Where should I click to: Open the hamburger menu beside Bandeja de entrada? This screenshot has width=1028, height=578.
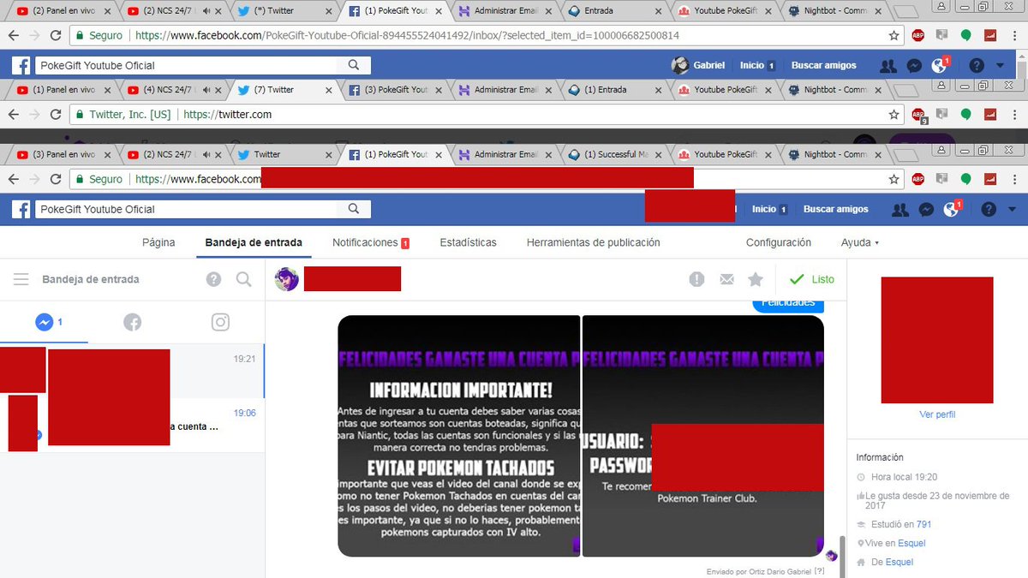21,279
